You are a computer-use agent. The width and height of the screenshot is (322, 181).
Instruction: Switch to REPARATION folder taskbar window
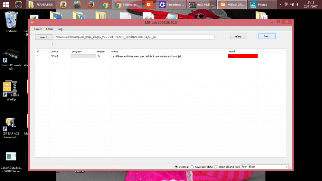click(41, 5)
